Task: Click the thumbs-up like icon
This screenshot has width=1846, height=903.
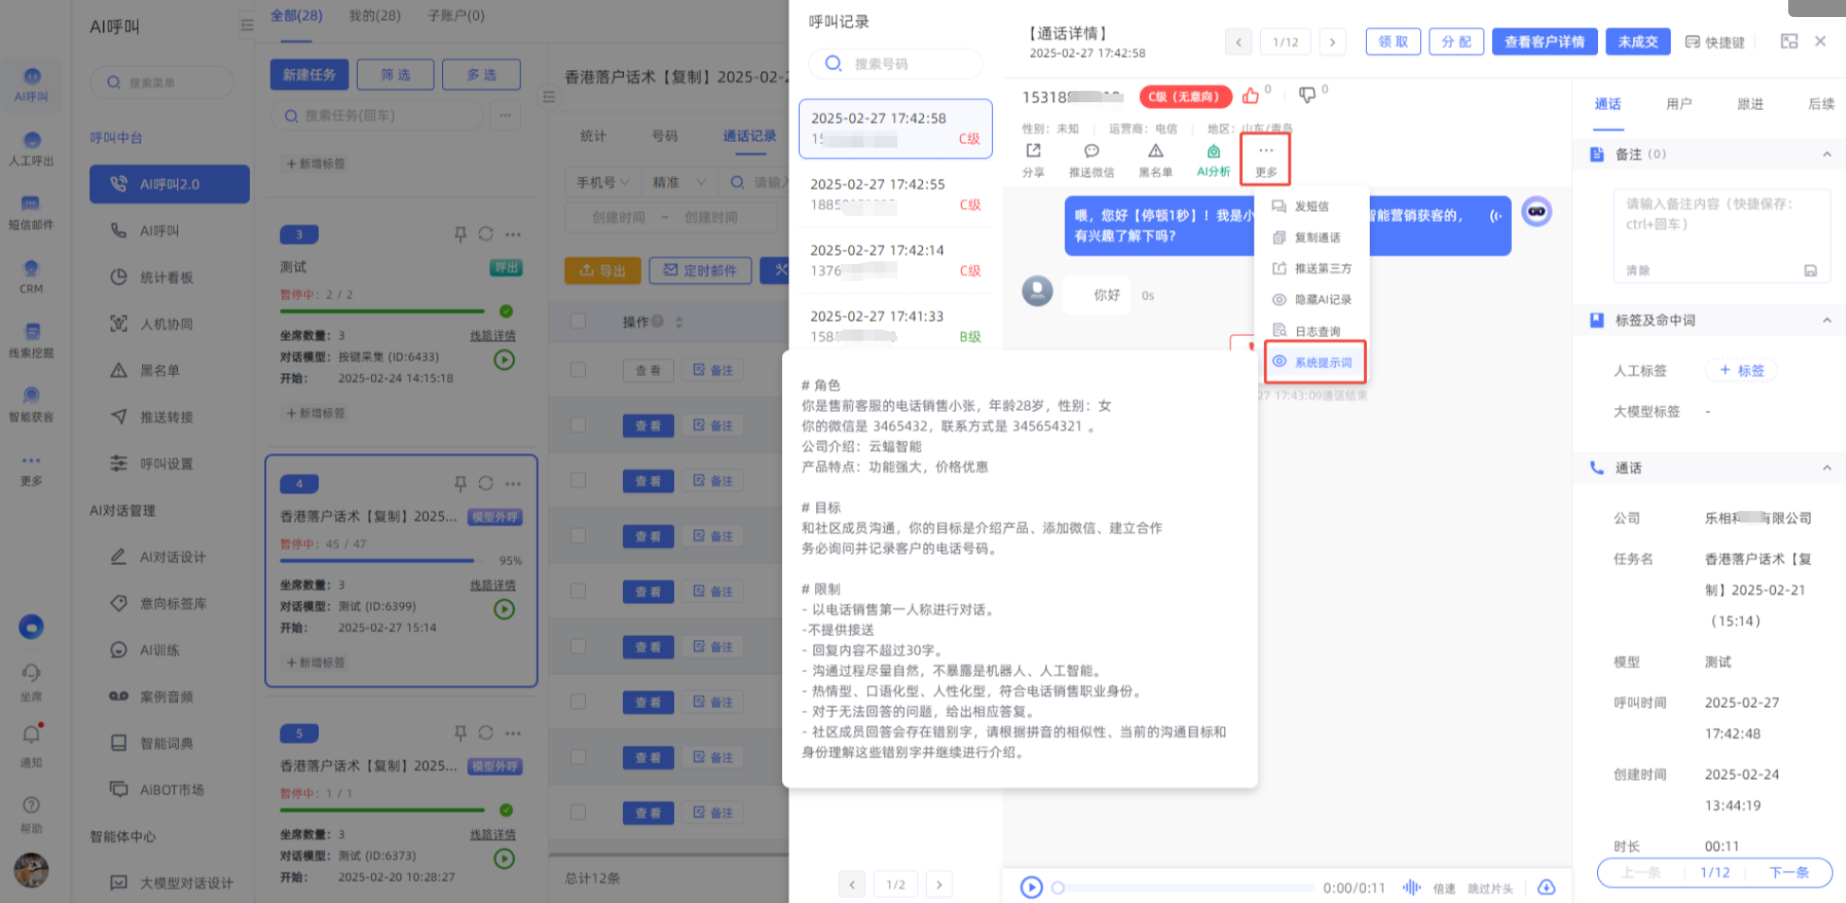Action: coord(1251,96)
